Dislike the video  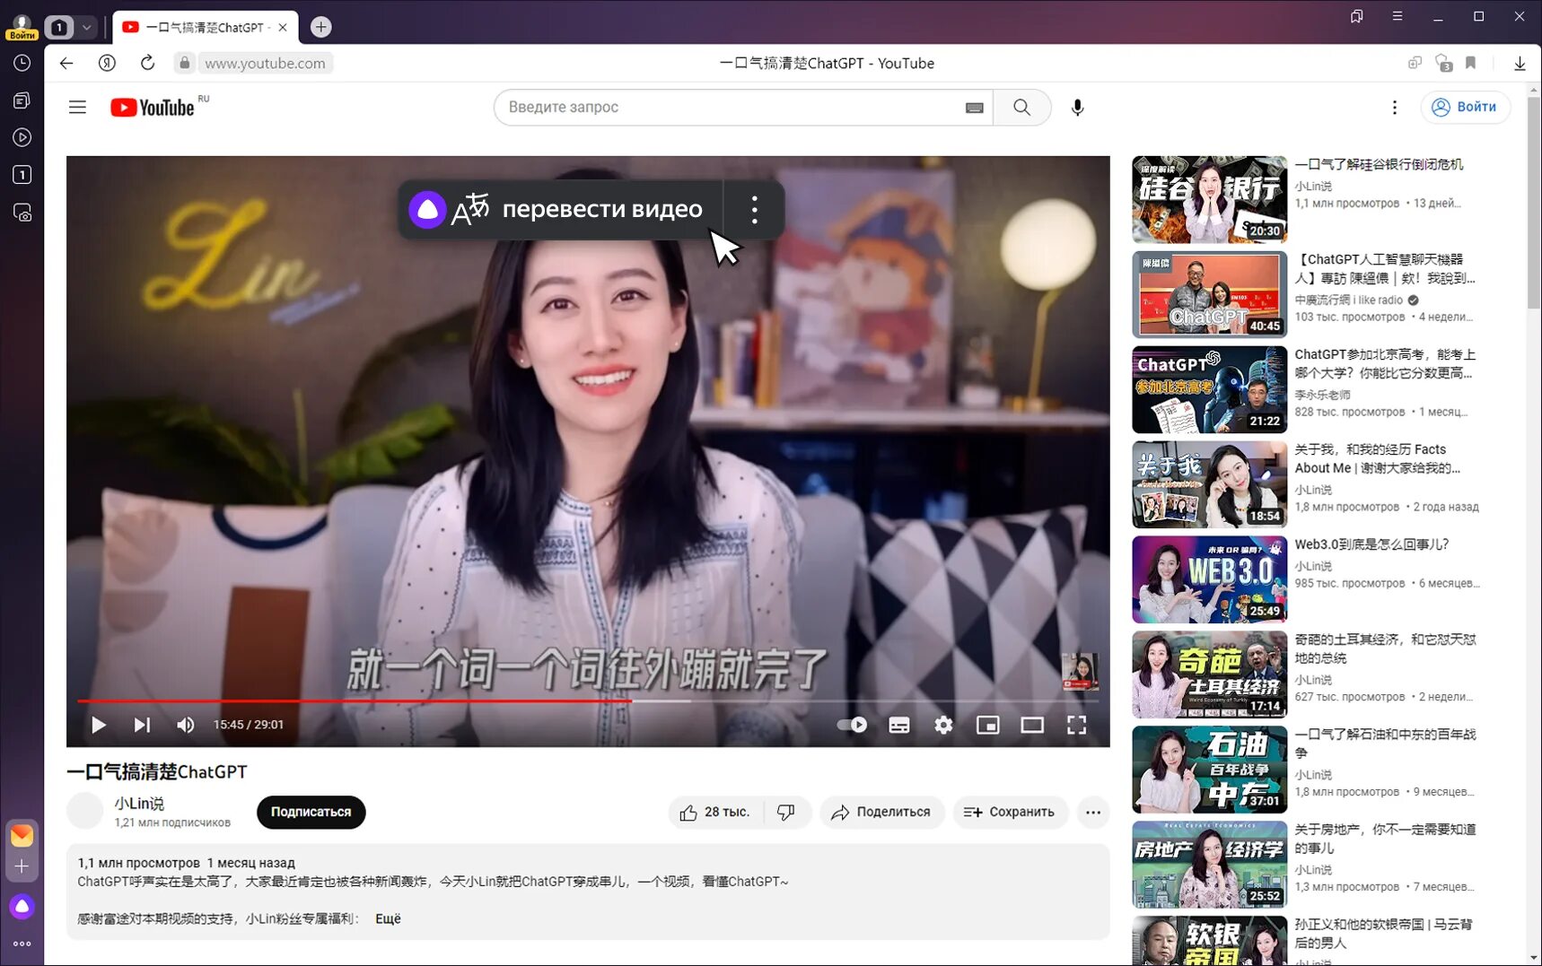pos(787,812)
